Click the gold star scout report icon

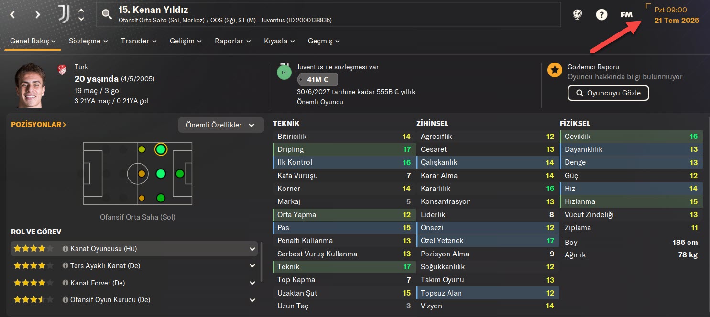[555, 70]
